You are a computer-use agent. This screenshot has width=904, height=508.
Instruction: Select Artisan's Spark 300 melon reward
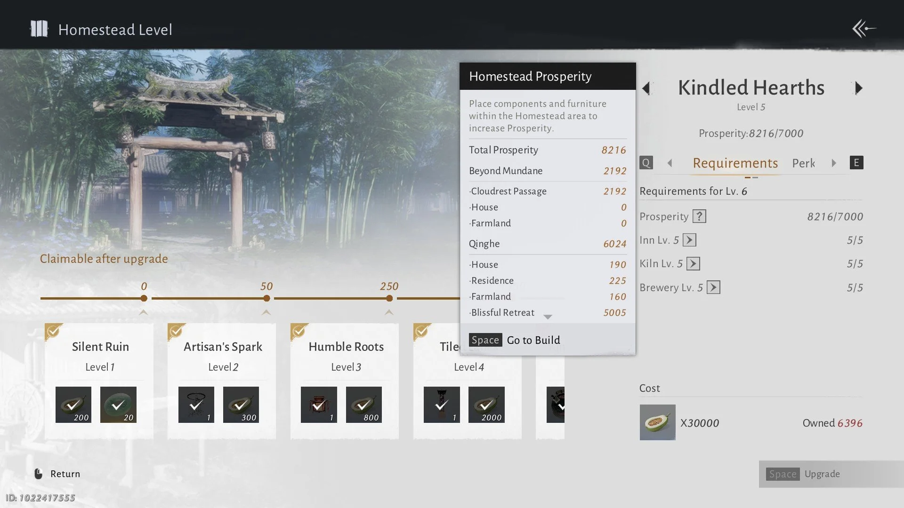coord(241,405)
